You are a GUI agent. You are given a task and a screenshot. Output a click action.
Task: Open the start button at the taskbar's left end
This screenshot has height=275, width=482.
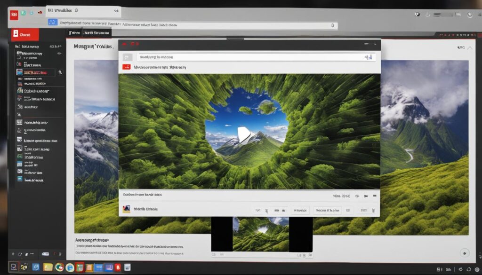pos(14,267)
